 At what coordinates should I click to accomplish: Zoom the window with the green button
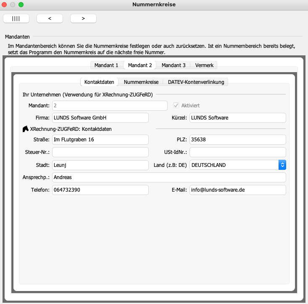(x=21, y=5)
